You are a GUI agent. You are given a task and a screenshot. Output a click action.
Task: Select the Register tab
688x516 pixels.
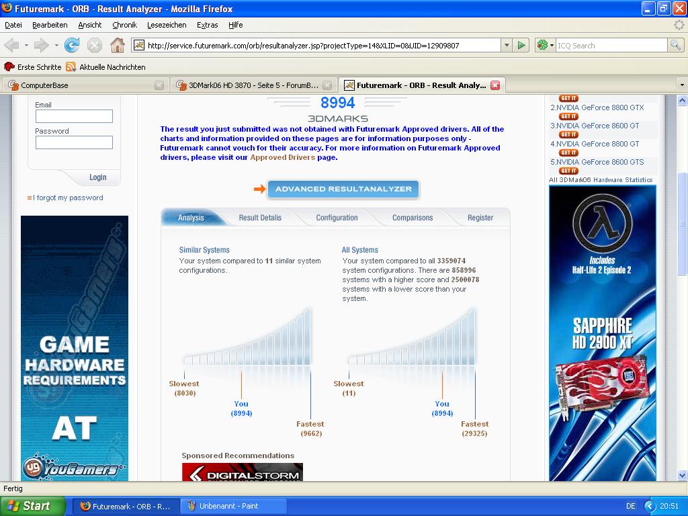[480, 218]
